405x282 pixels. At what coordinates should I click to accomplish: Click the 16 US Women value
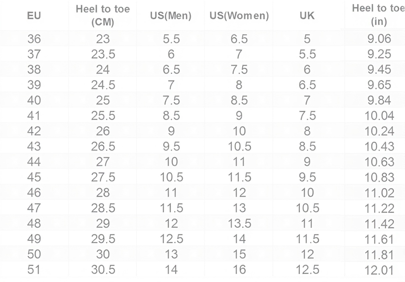(x=239, y=269)
